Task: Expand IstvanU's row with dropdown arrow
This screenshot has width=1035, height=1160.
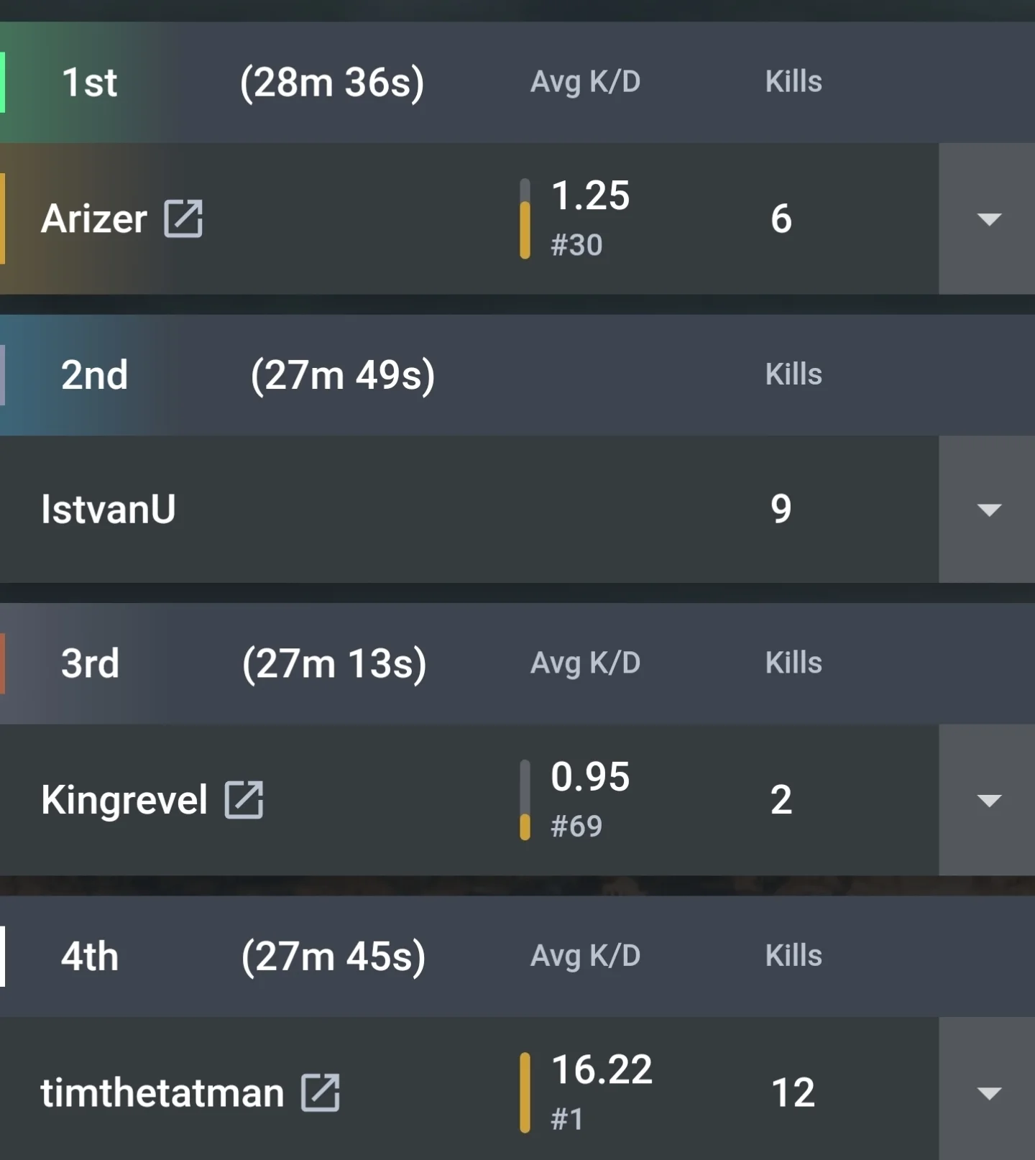Action: (988, 510)
